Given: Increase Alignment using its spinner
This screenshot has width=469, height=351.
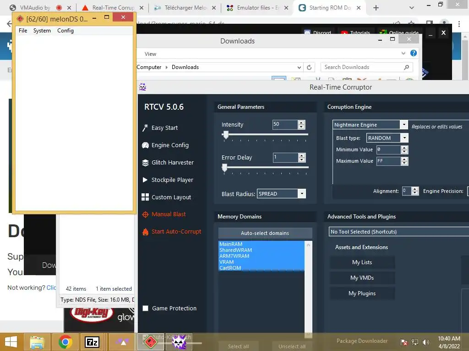Looking at the screenshot, I should tap(415, 189).
